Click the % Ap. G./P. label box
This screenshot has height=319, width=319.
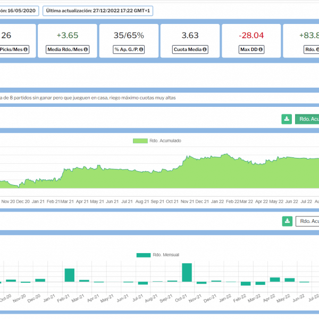pos(129,49)
